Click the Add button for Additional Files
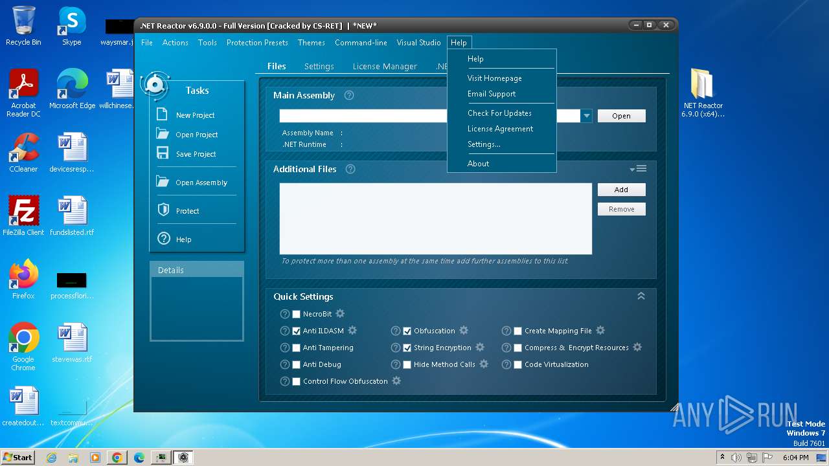The width and height of the screenshot is (829, 466). point(621,190)
